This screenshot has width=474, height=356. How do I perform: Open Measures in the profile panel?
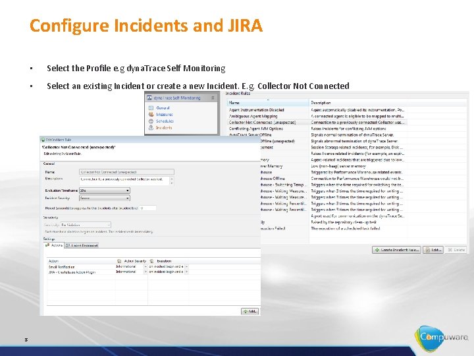tap(165, 115)
